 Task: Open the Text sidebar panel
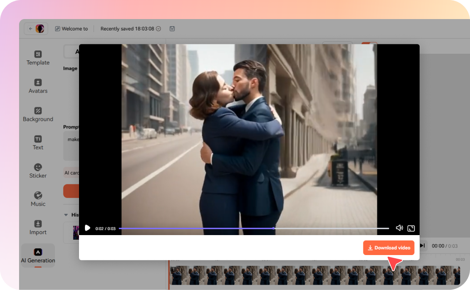pyautogui.click(x=38, y=143)
